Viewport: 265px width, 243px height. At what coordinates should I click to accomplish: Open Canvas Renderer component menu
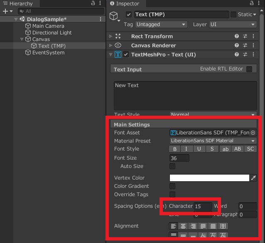[x=253, y=45]
